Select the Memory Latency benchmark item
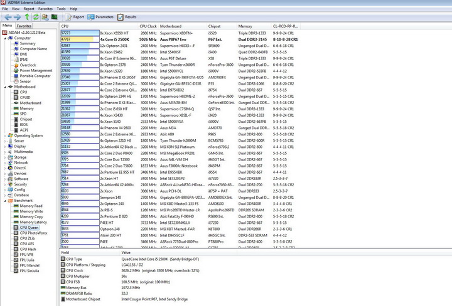The height and width of the screenshot is (306, 452). tap(33, 222)
